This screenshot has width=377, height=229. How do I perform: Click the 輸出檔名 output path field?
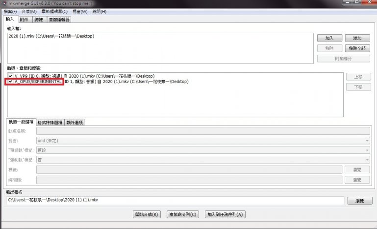click(x=175, y=200)
